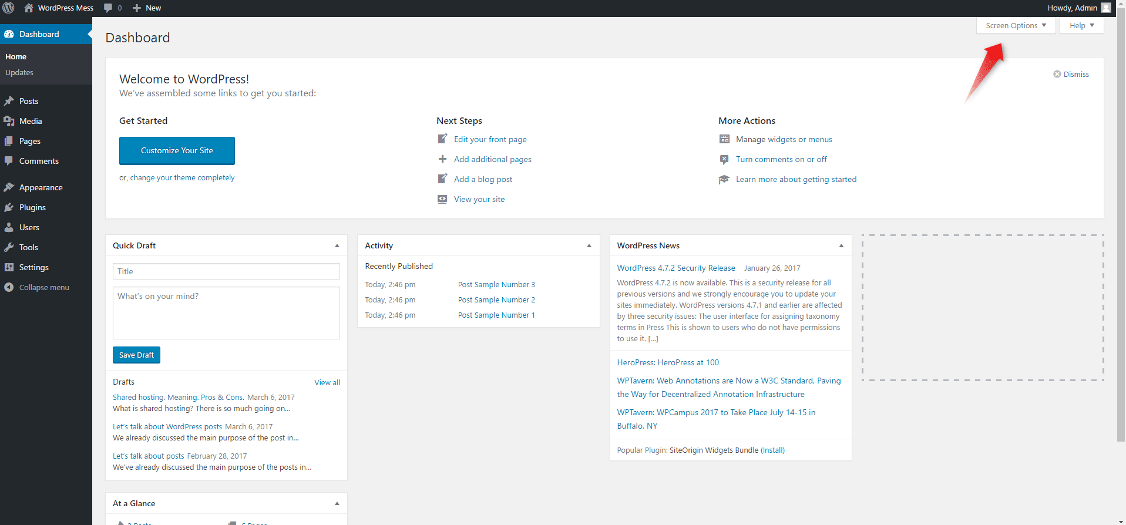Open the comments bubble icon in admin bar
This screenshot has height=525, width=1126.
(x=108, y=8)
